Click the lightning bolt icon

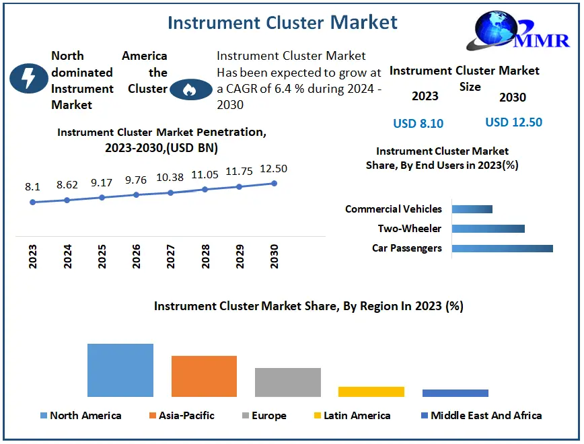tap(28, 79)
